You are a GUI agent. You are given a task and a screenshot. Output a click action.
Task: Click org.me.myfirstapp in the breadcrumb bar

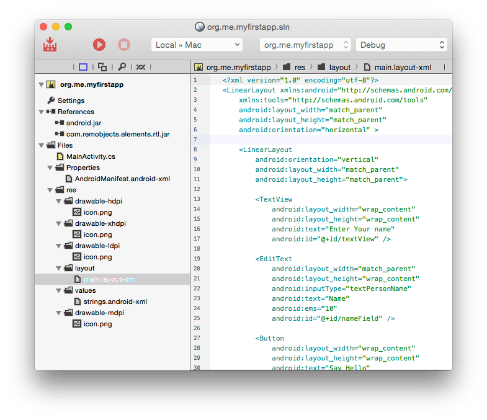238,67
